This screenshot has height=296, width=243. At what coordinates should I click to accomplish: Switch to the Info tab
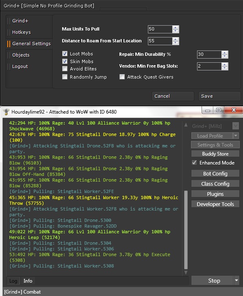coord(28,281)
